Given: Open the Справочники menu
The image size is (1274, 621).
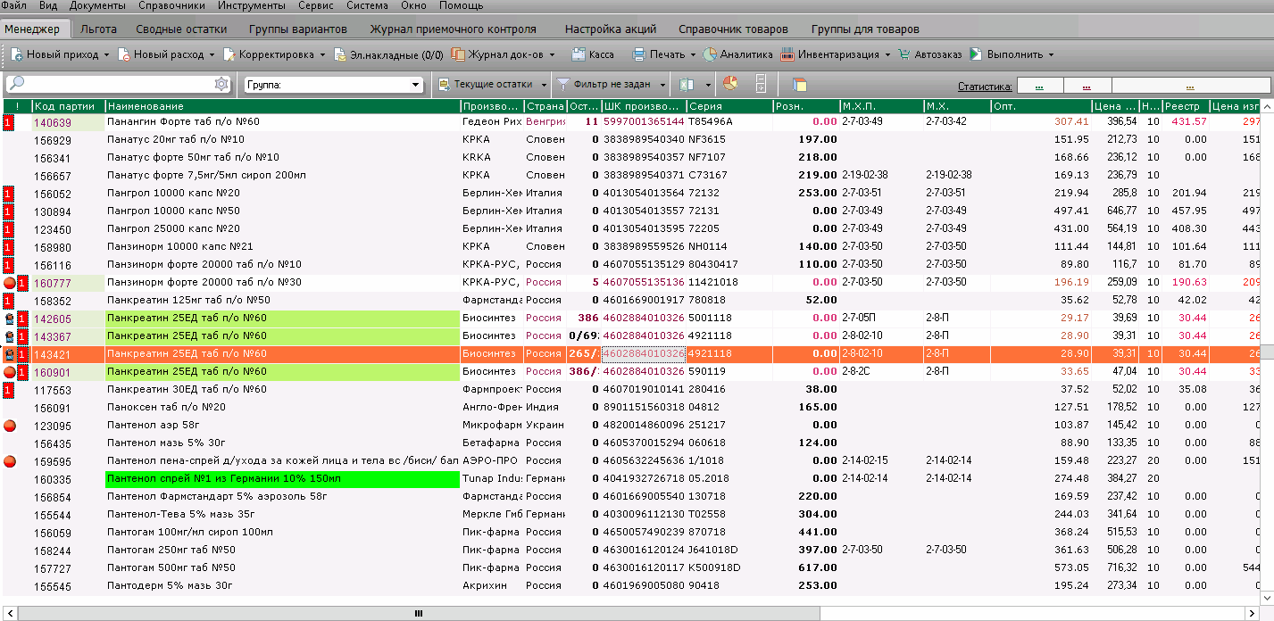Looking at the screenshot, I should (x=172, y=5).
